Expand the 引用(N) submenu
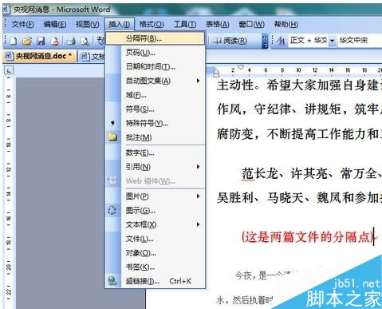Image resolution: width=382 pixels, height=309 pixels. coord(155,167)
